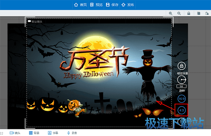The height and width of the screenshot is (136, 211).
Task: Switch to the 录音 recording tab
Action: tap(72, 133)
